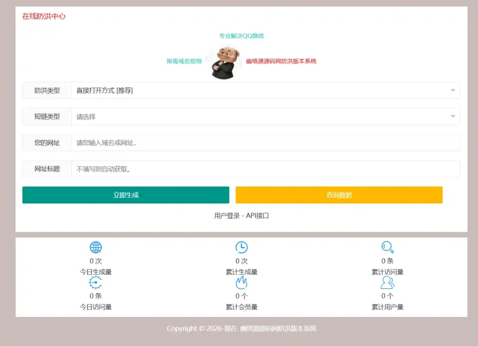Click the 专业解决QQ微信 text
The width and height of the screenshot is (478, 346).
point(241,36)
